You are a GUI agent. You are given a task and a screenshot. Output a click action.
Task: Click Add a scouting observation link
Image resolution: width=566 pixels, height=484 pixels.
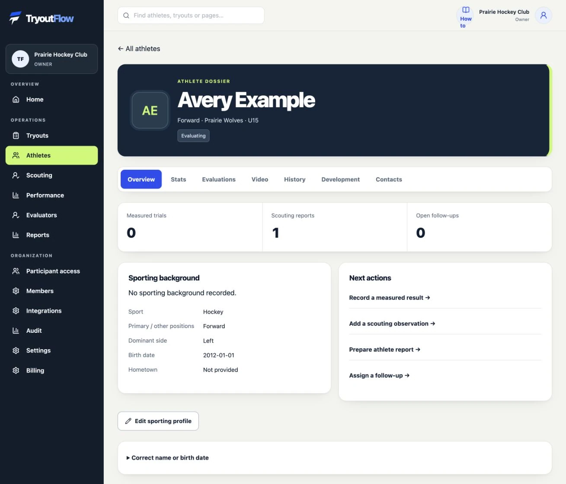pyautogui.click(x=392, y=324)
